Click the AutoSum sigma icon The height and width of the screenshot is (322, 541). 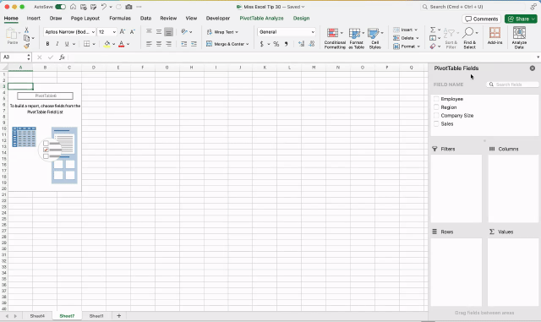433,30
